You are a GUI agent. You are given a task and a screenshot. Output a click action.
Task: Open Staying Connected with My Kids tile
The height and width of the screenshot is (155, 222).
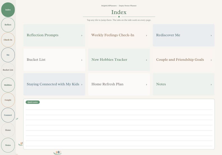(54, 84)
